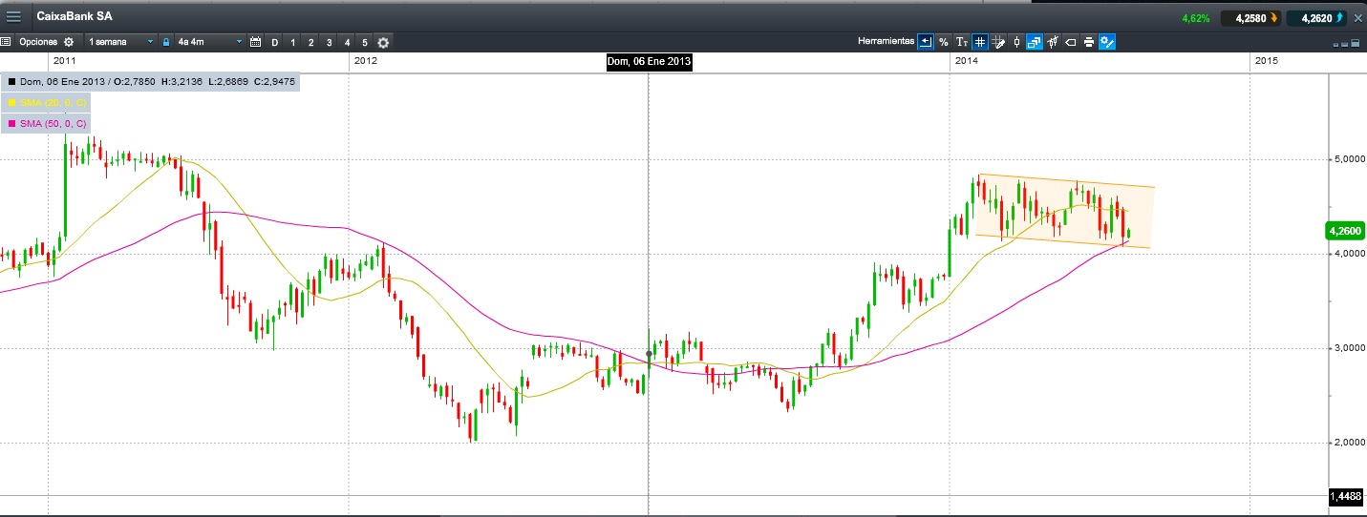The image size is (1367, 517).
Task: Open presets gear settings after button 5
Action: pyautogui.click(x=383, y=42)
